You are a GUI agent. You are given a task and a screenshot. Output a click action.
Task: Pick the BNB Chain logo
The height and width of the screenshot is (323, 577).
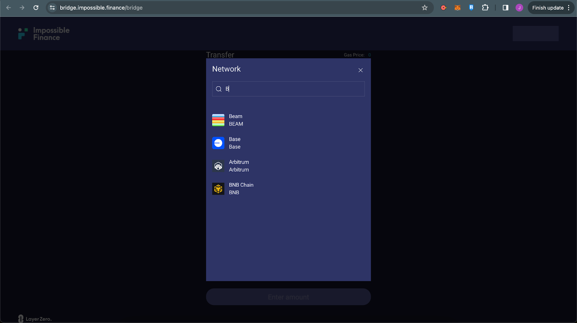(218, 189)
